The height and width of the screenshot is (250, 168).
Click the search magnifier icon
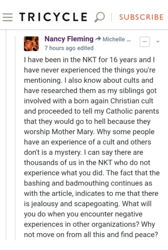click(99, 17)
